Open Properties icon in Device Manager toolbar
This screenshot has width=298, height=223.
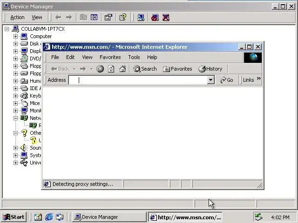(108, 18)
